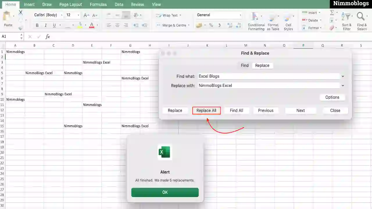Click the Replace All button
Viewport: 372px width, 209px height.
point(206,111)
